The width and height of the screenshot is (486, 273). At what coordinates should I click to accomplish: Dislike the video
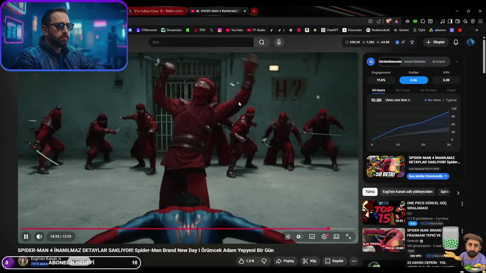(x=264, y=261)
